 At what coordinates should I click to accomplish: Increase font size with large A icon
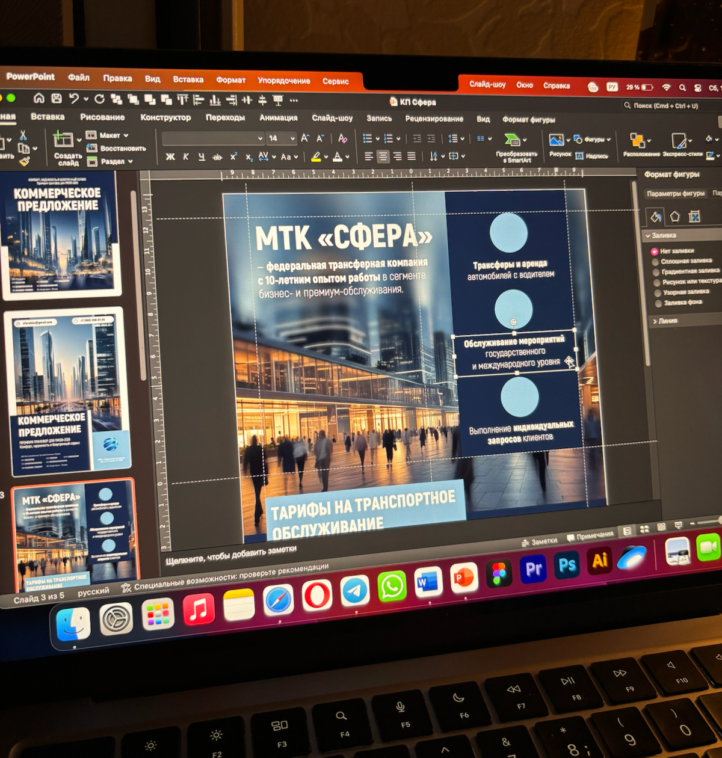[305, 138]
